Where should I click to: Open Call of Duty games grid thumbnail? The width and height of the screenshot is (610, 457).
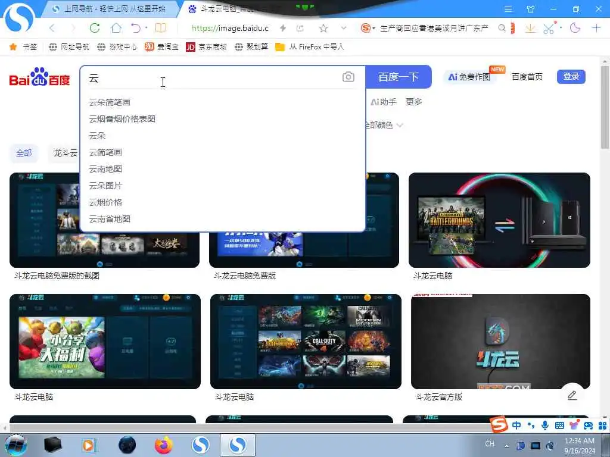pos(306,341)
